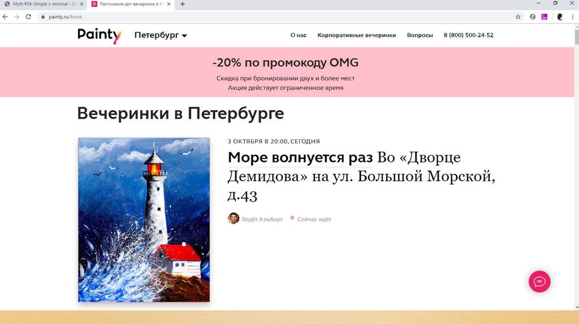
Task: Open the Море волнуется раз event
Action: tap(300, 157)
